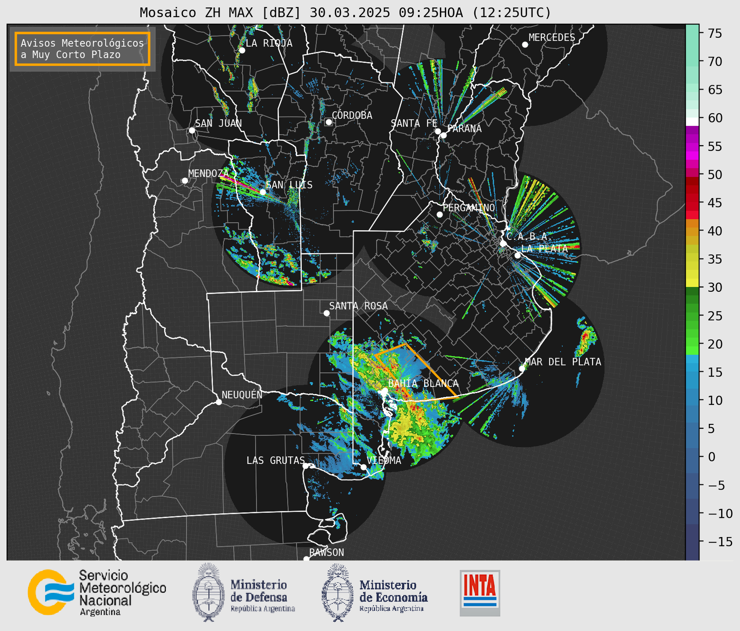The width and height of the screenshot is (740, 631).
Task: Click the Mar del Plata marker dot
Action: point(522,369)
